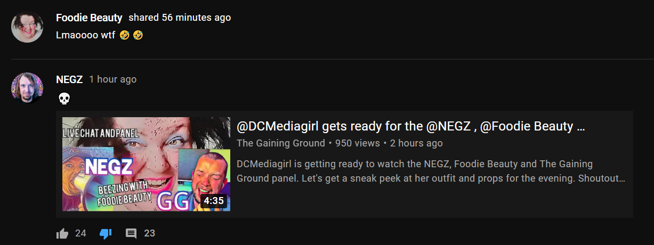The image size is (654, 245).
Task: Click the 4:35 duration badge on the thumbnail
Action: coord(213,201)
